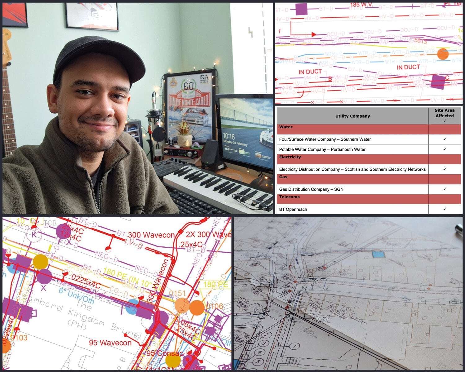Select the "Telecoms" section row

coord(369,199)
